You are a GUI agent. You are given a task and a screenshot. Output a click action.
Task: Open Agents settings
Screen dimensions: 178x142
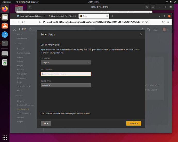tap(20, 57)
